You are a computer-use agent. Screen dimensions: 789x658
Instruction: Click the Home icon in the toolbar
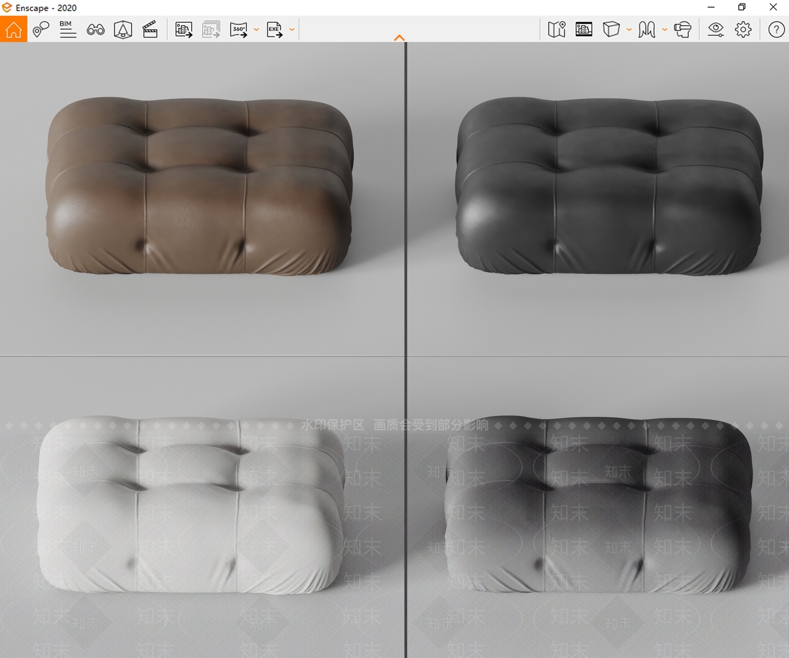(13, 30)
